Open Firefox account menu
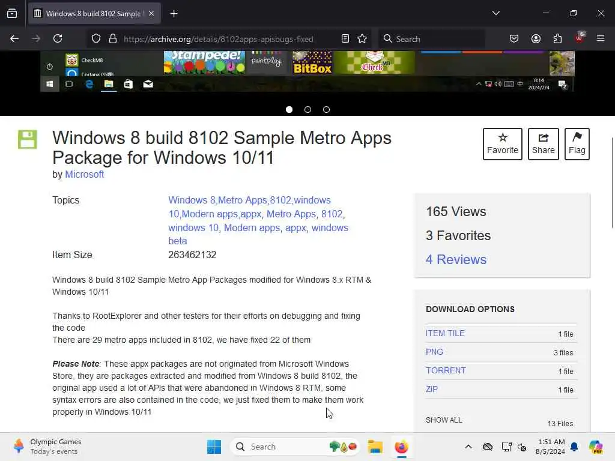Image resolution: width=615 pixels, height=461 pixels. (x=536, y=38)
